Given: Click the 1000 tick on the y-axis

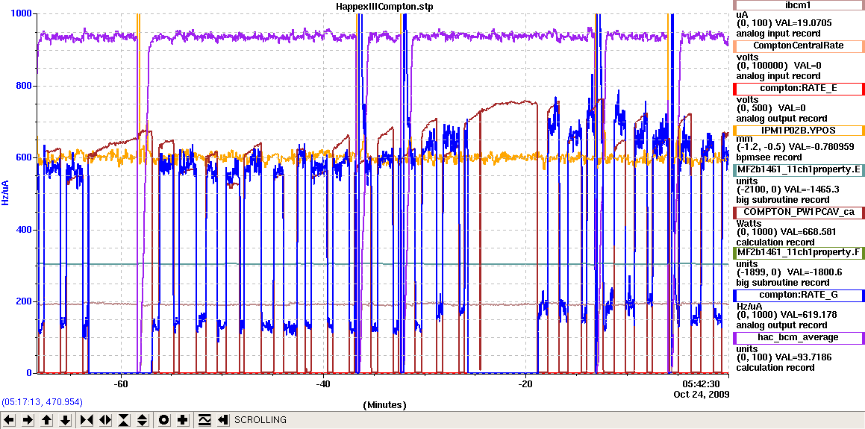Looking at the screenshot, I should (22, 13).
